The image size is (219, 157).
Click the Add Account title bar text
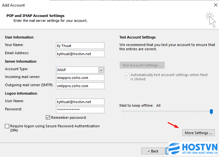tap(13, 5)
